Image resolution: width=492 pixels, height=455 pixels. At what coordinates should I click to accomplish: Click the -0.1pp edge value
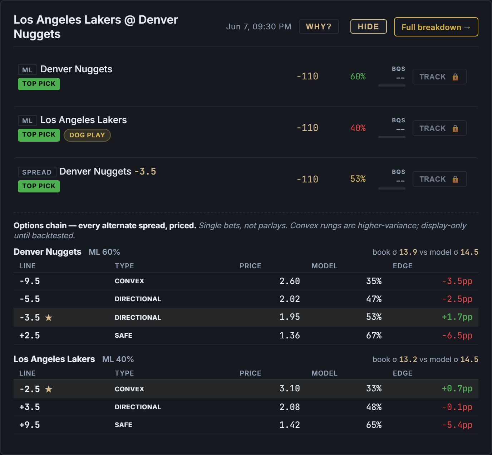(x=457, y=407)
